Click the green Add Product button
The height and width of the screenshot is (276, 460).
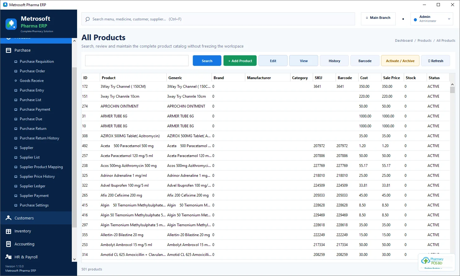coord(240,61)
